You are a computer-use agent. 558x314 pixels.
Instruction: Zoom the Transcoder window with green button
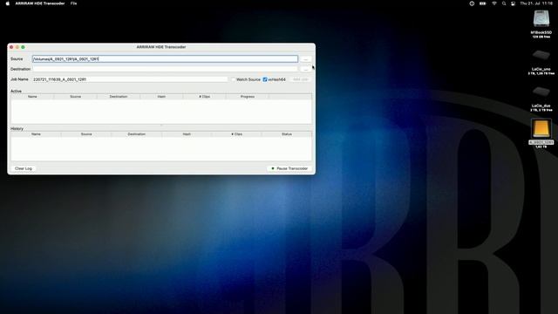coord(24,47)
